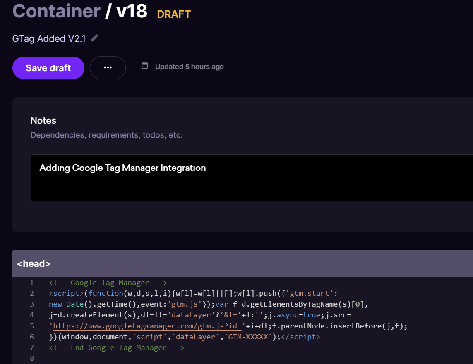Click the Save draft button
This screenshot has width=473, height=364.
tap(48, 68)
